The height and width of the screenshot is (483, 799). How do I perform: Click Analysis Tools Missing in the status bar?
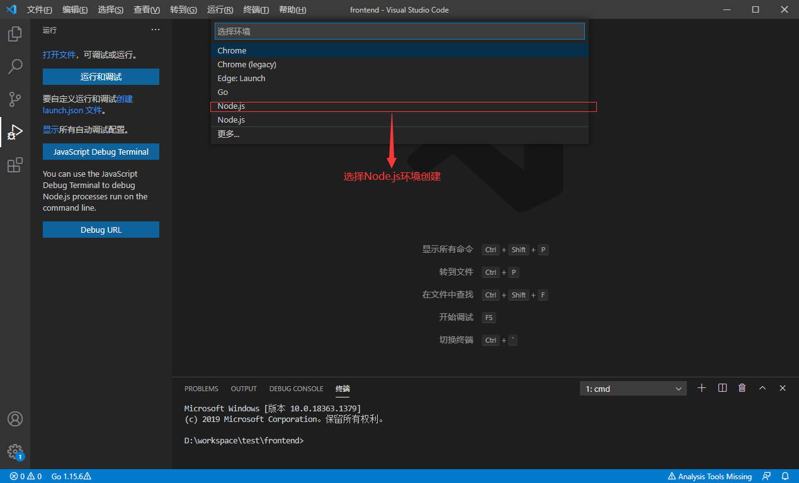pyautogui.click(x=710, y=476)
